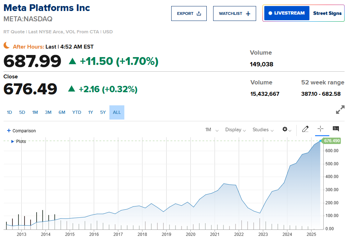Open the Studies dropdown
Screen dimensions: 346x238
pos(263,130)
